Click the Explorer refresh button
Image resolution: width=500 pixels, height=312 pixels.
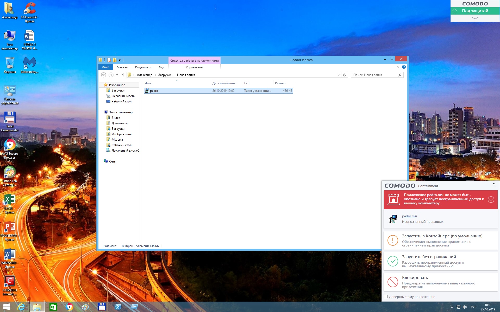[345, 75]
